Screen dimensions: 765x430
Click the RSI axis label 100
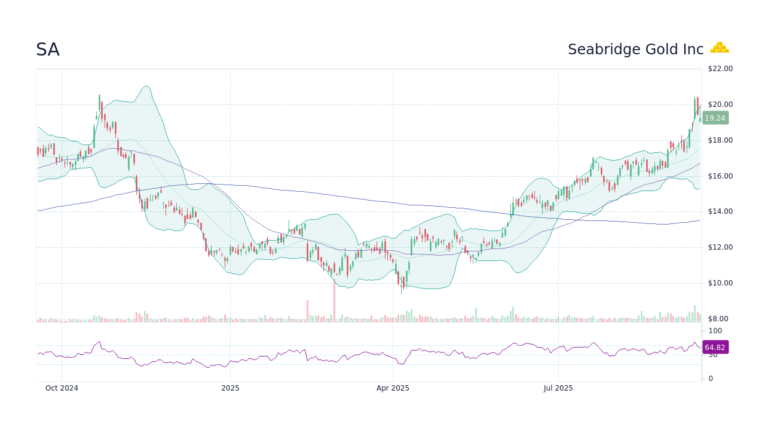(715, 331)
